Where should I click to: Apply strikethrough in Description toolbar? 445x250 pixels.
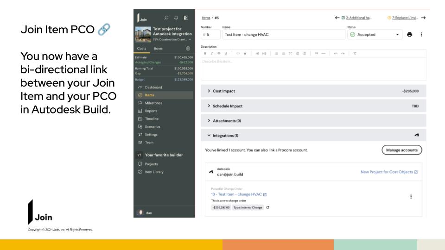[x=219, y=53]
